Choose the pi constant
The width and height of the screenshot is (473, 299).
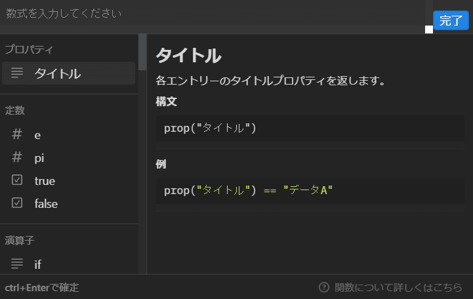tap(69, 157)
